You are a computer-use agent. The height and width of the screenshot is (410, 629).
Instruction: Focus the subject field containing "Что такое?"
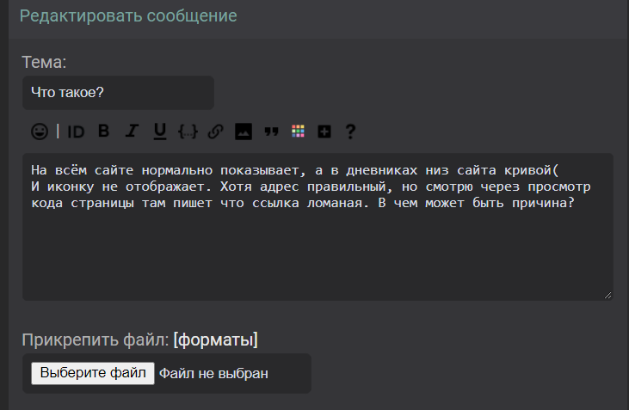tap(118, 93)
